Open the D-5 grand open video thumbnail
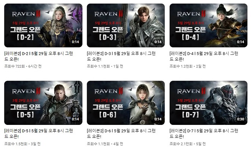Viewport: 251px width, 150px height. point(43,103)
